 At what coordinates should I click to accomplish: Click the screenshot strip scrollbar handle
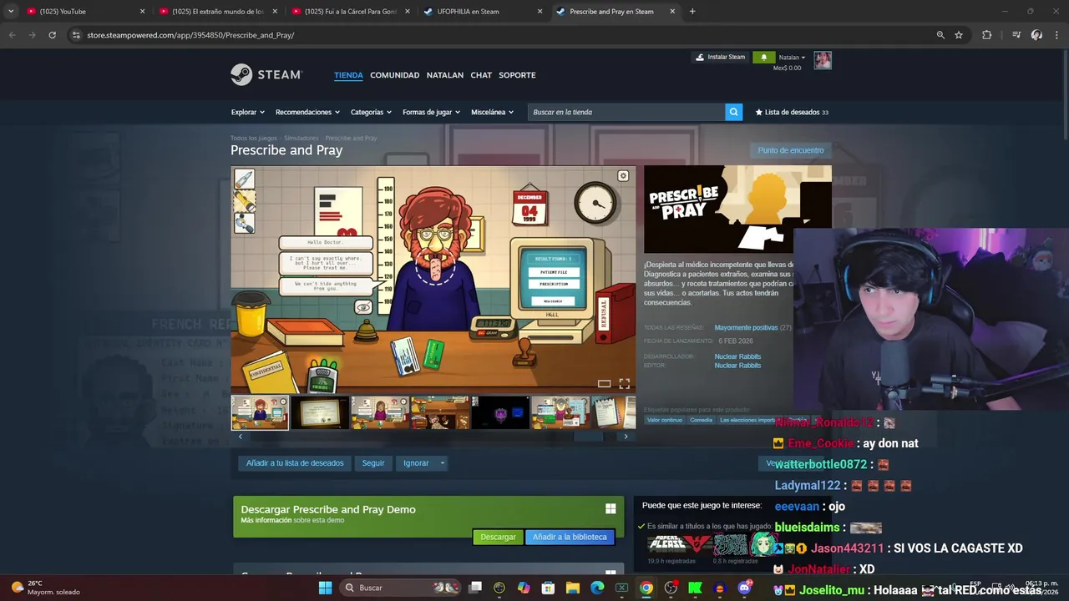589,437
